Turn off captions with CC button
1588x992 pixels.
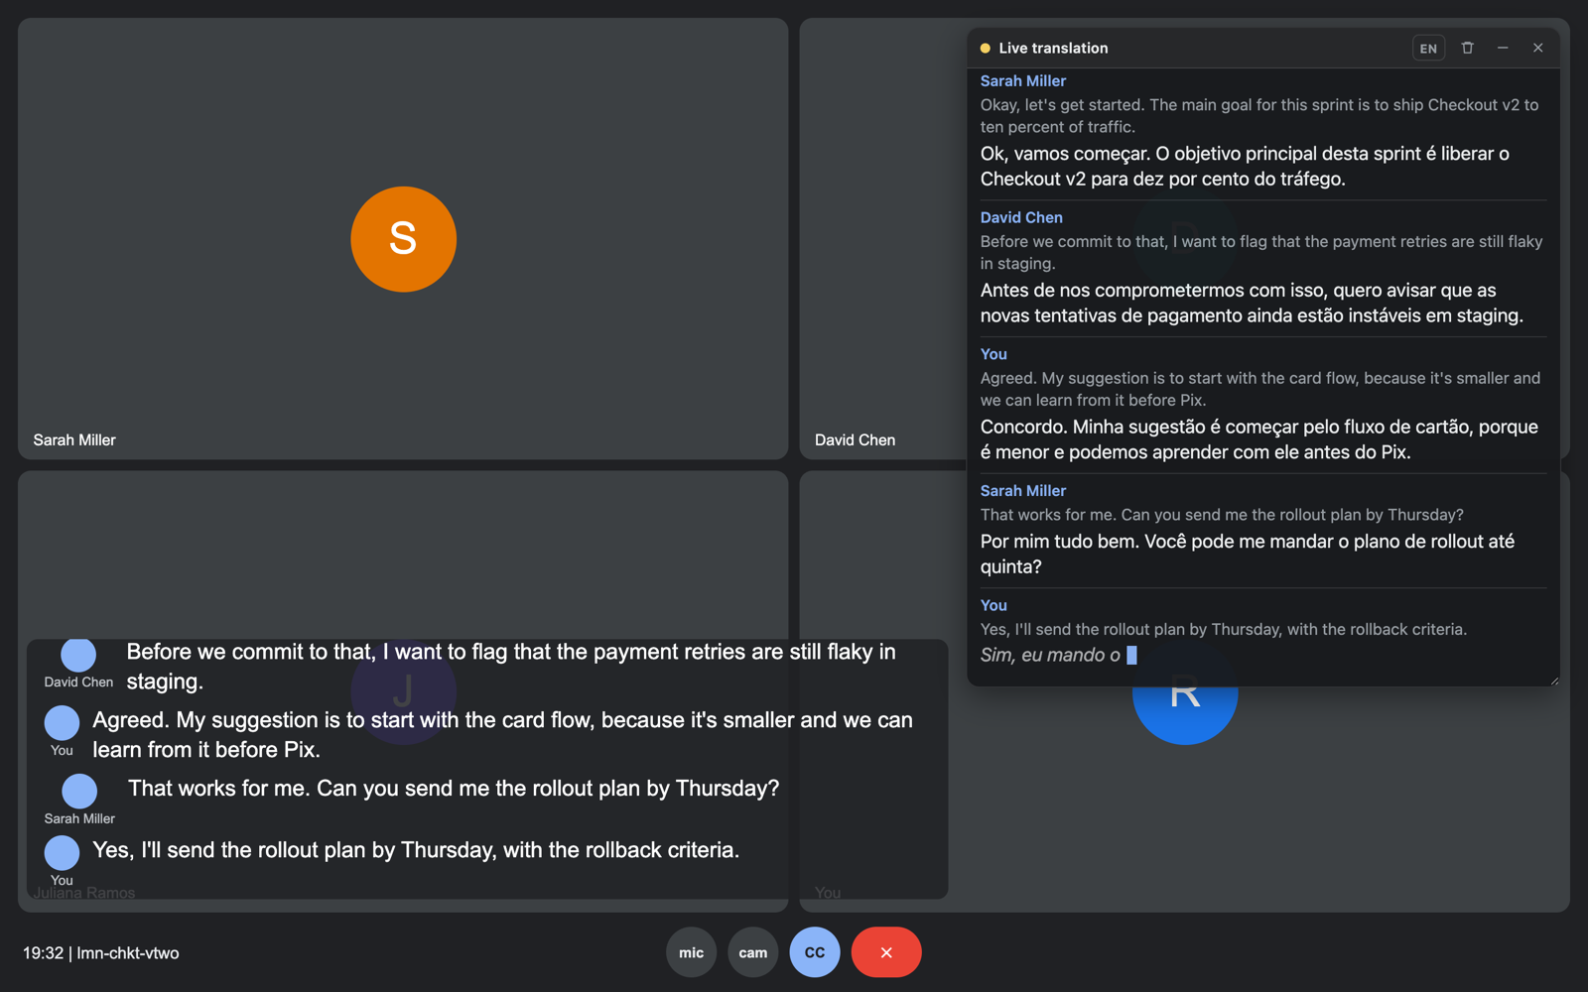(x=815, y=952)
